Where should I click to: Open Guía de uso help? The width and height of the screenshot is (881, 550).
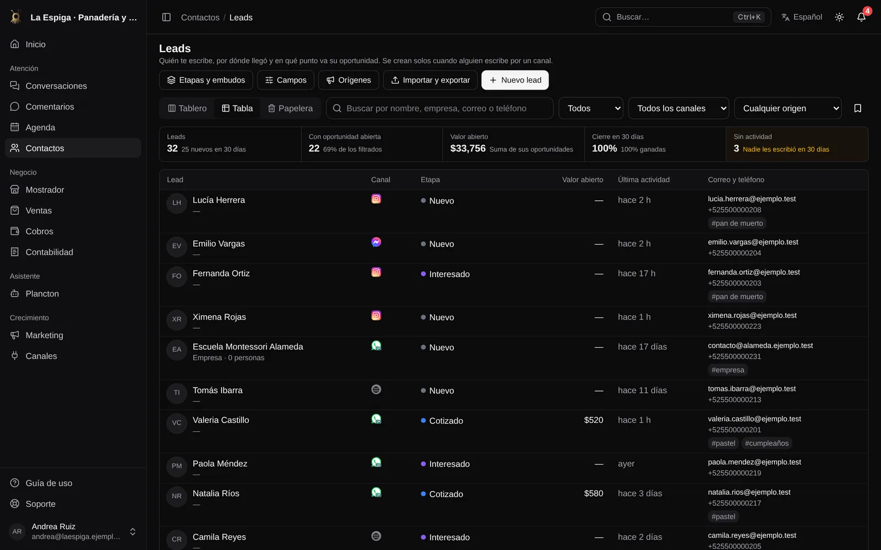(x=73, y=483)
